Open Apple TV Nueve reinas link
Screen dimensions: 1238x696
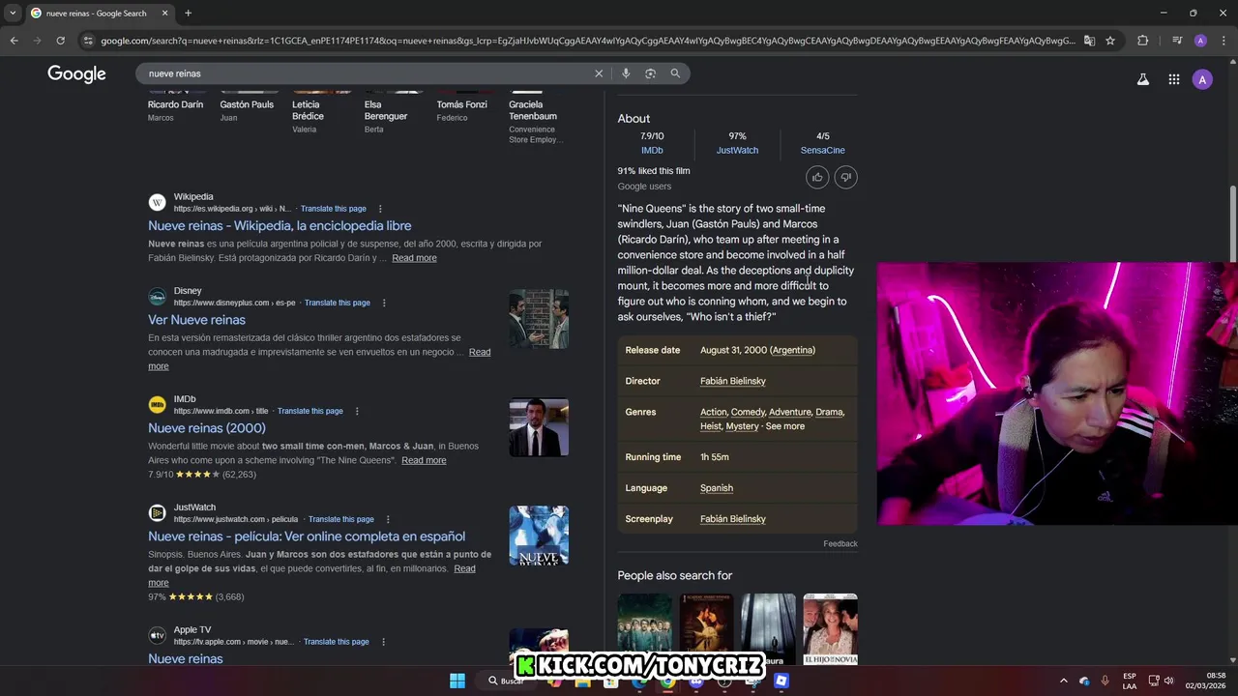tap(186, 659)
